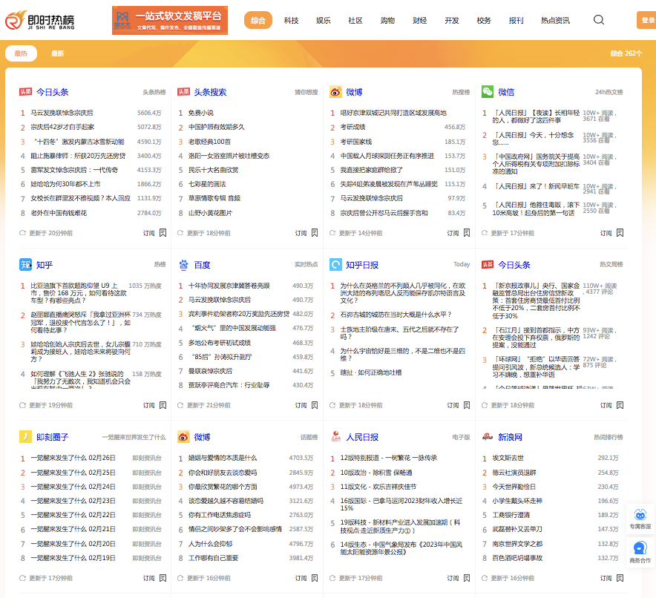This screenshot has height=598, width=656.
Task: Bookmark icon on 今日头条 头条热榜 card
Action: coord(163,233)
